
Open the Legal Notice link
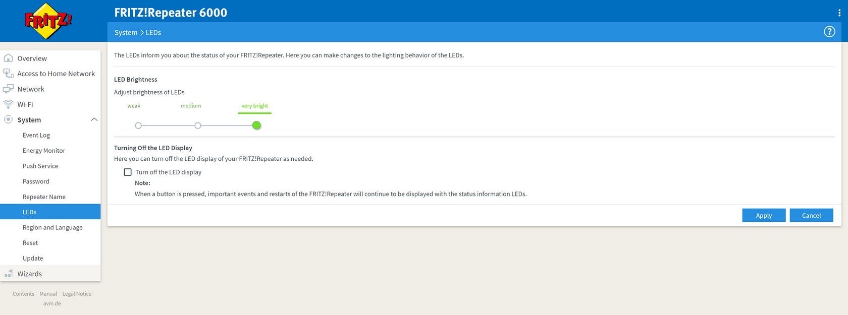pyautogui.click(x=77, y=294)
